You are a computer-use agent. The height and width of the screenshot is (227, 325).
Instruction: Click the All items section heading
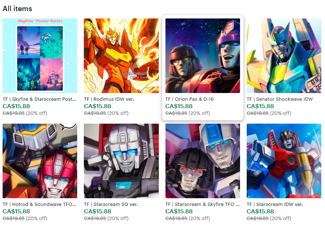tap(17, 9)
